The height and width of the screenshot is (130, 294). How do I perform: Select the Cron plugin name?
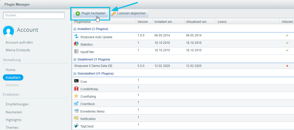84,82
